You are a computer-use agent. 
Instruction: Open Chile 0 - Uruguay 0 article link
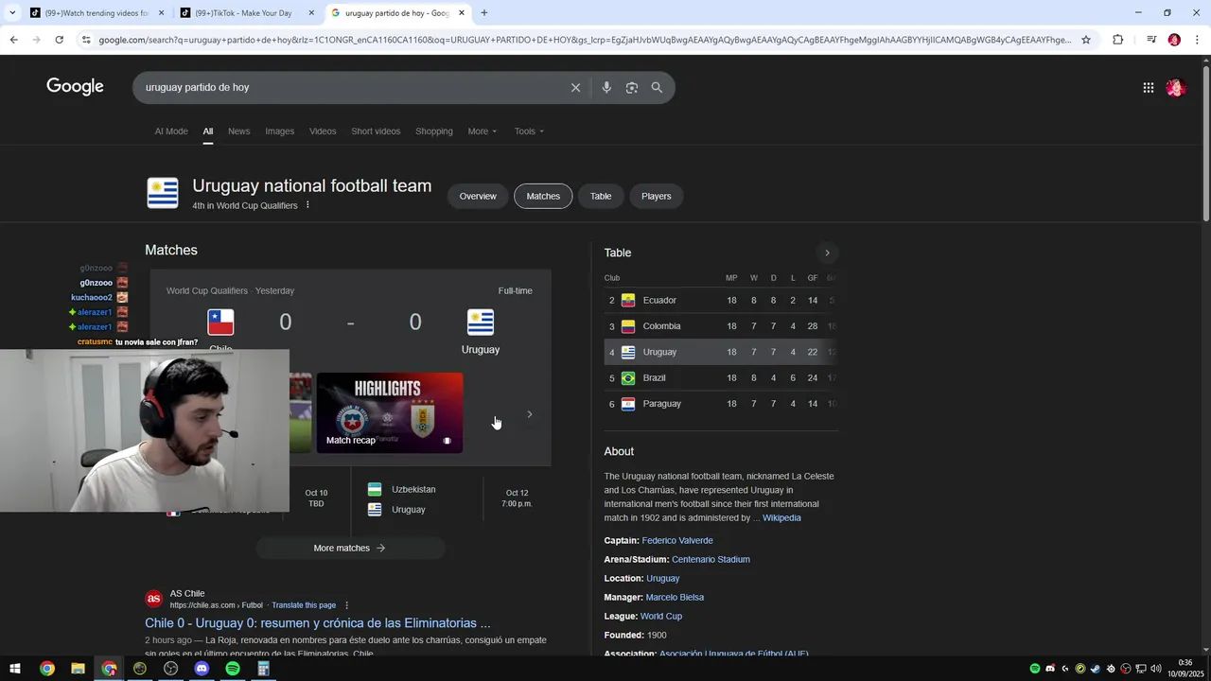pos(318,623)
